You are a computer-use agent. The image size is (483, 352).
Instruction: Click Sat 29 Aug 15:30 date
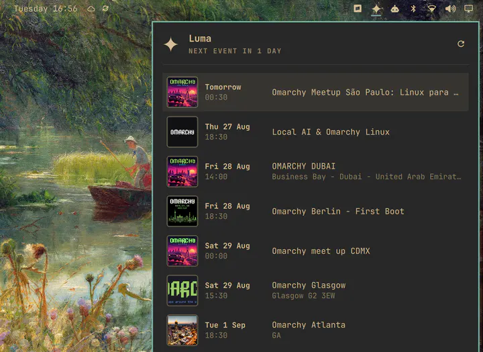(227, 290)
